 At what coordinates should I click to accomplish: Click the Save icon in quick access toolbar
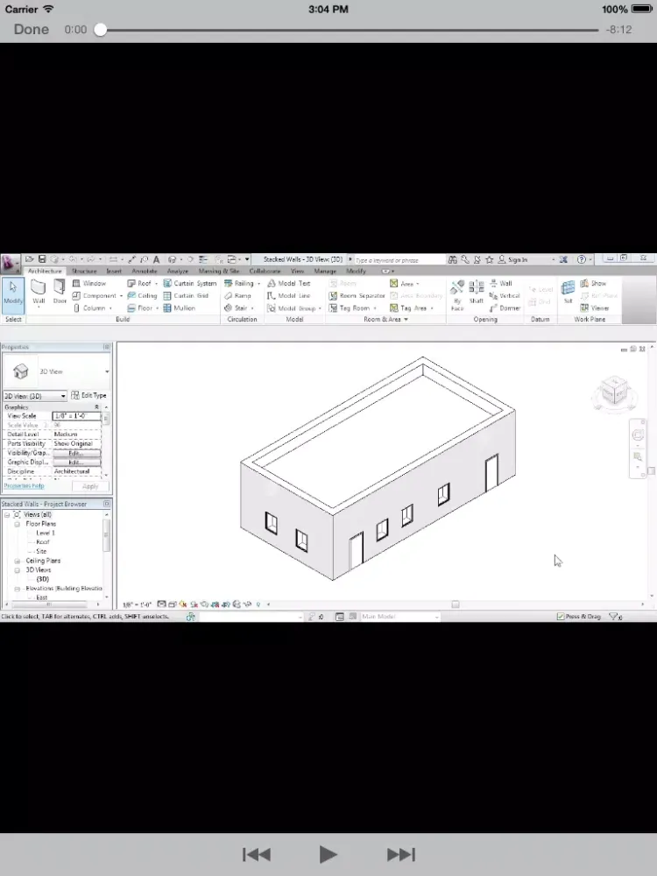pyautogui.click(x=42, y=259)
